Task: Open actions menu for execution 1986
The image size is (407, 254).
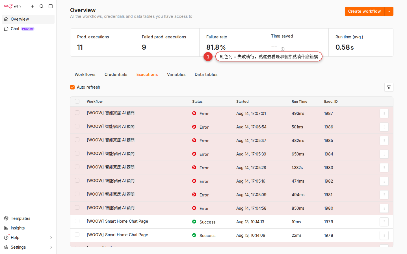Action: [384, 127]
